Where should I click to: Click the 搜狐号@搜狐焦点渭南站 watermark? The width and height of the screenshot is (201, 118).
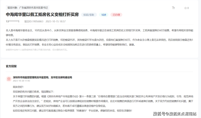(175, 114)
